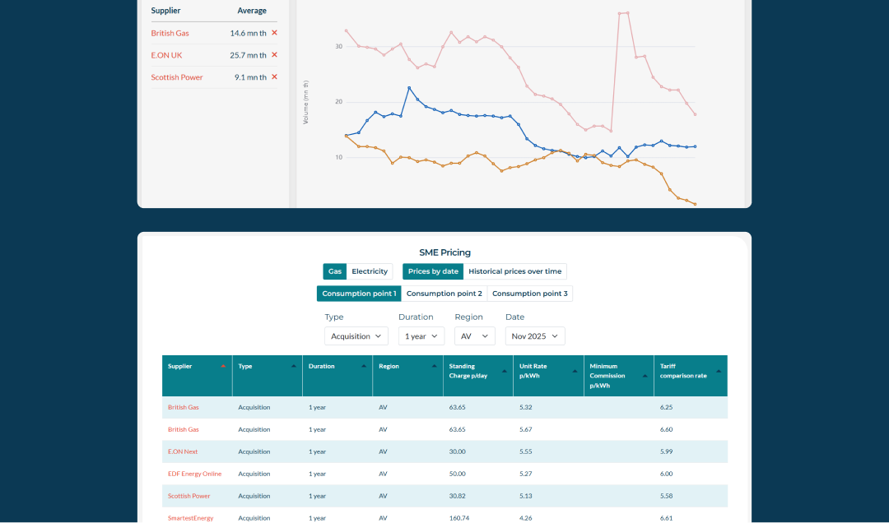889x523 pixels.
Task: Select the Gas fuel toggle
Action: pos(335,271)
